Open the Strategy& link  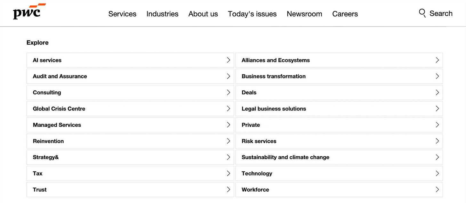coord(130,157)
